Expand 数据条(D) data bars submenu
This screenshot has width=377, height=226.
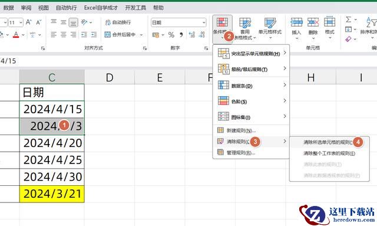(251, 86)
